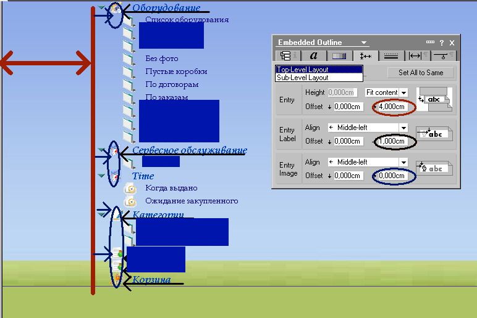Open the Entry Label Align dropdown
Viewport: 477px width, 318px height.
coord(403,128)
